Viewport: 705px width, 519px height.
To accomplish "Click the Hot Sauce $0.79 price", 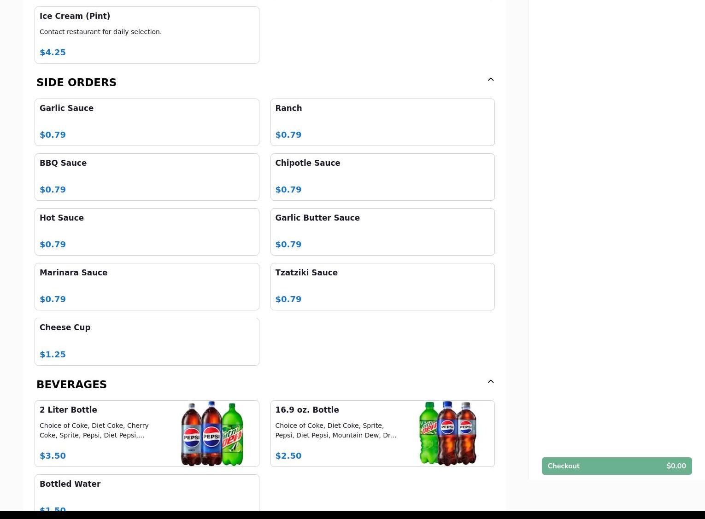I will [53, 245].
